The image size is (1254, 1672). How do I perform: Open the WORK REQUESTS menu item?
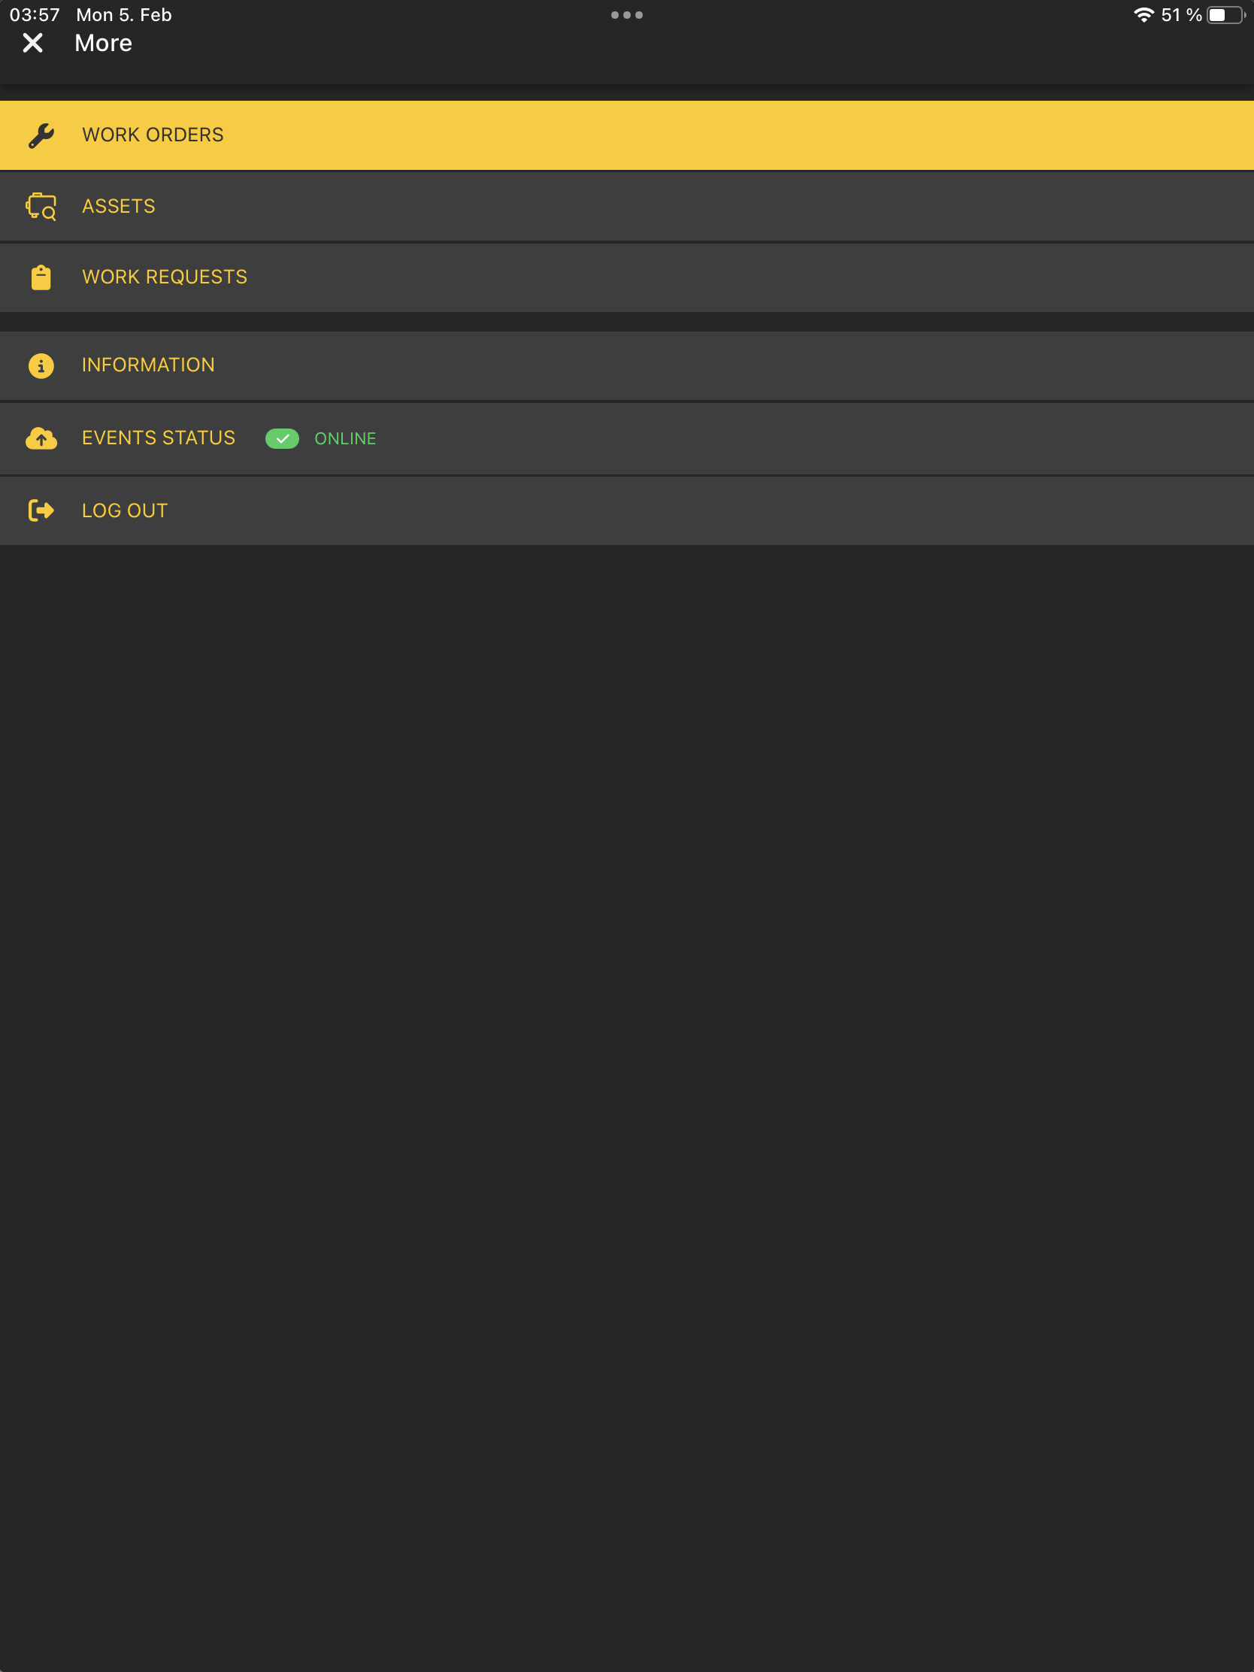pyautogui.click(x=626, y=277)
